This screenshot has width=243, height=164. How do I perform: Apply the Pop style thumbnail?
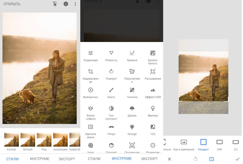pos(44,141)
